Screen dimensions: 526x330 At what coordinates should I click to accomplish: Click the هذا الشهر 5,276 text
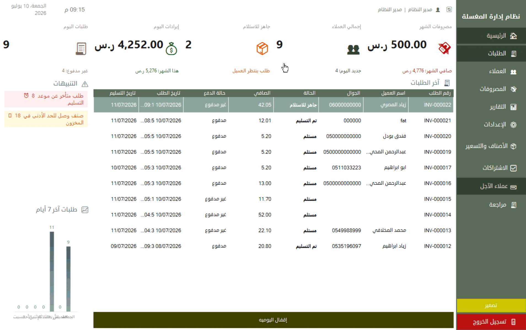click(x=157, y=71)
